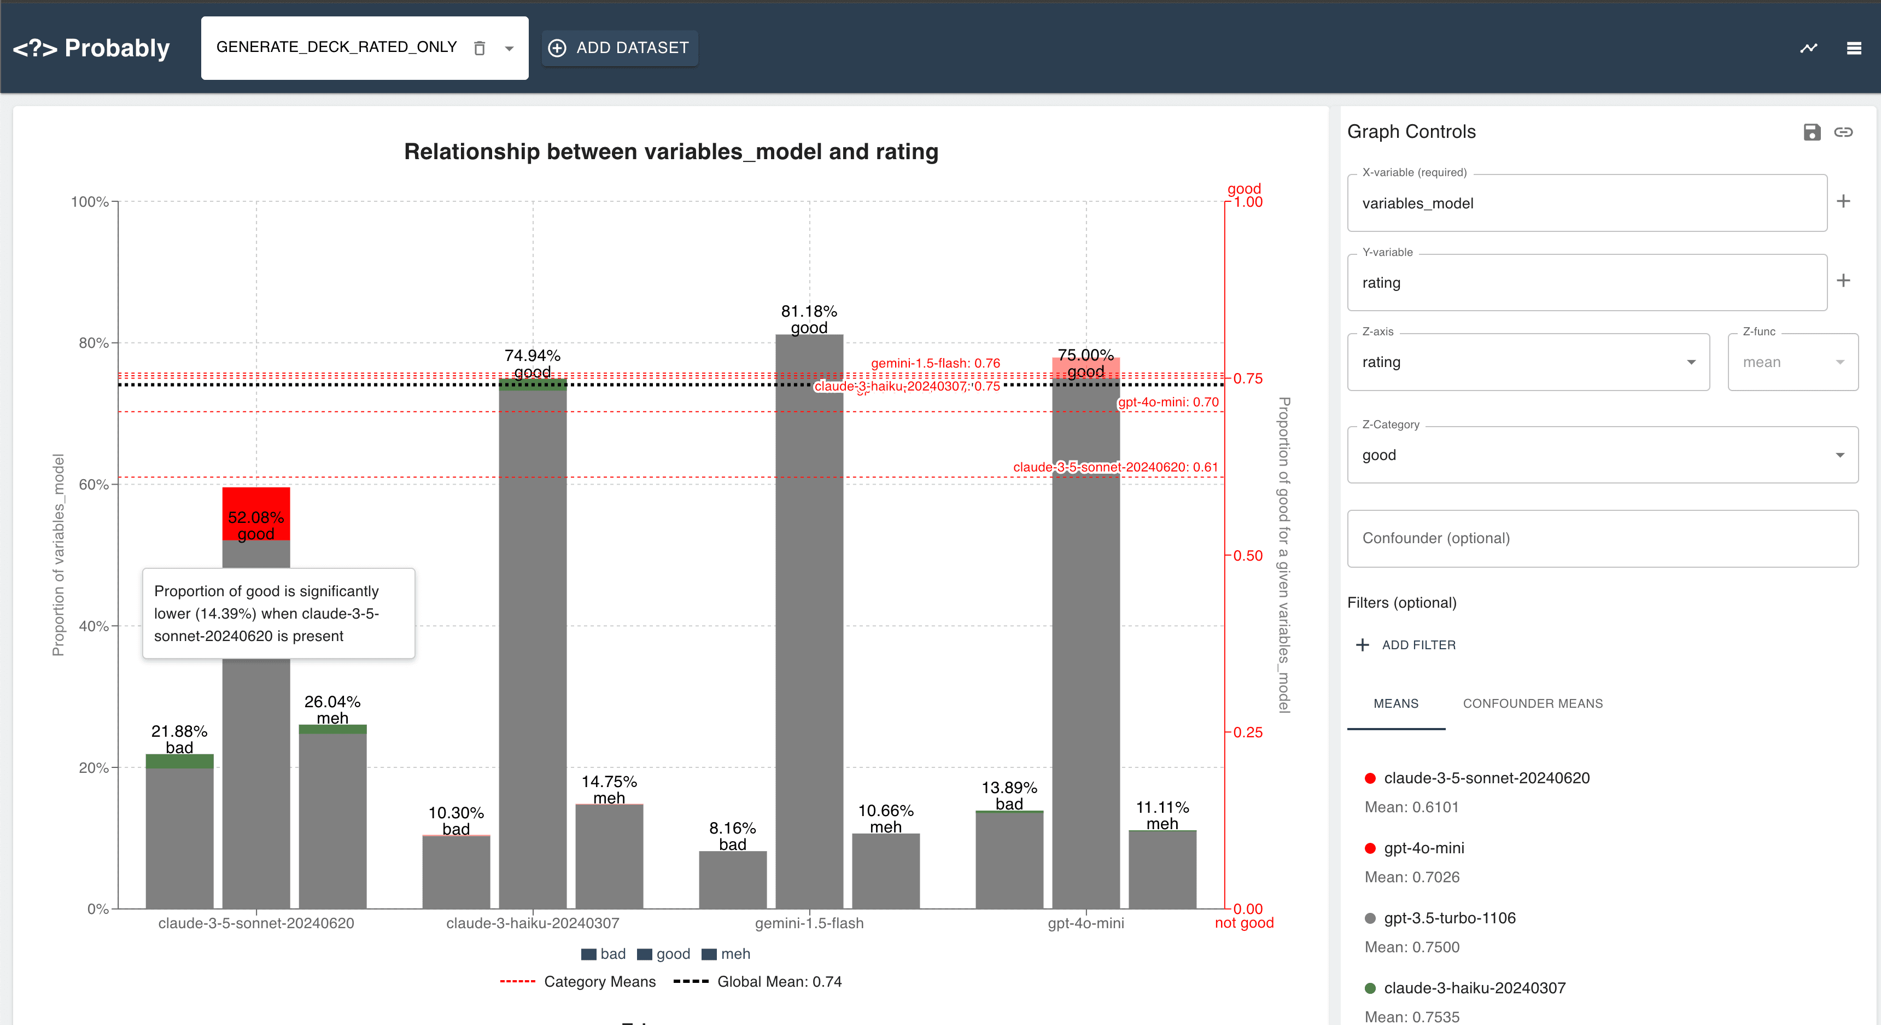Image resolution: width=1881 pixels, height=1025 pixels.
Task: Click the claude-3-5-sonnet-20240620: 0.61 line label
Action: pos(1115,468)
